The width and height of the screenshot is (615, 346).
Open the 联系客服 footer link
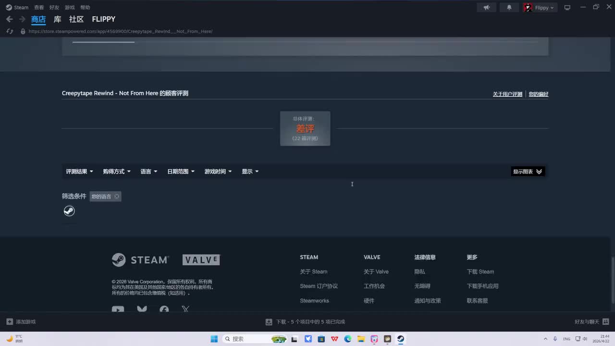pos(478,301)
